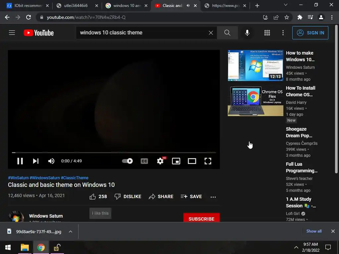Image resolution: width=339 pixels, height=254 pixels.
Task: Enter fullscreen mode
Action: point(208,161)
